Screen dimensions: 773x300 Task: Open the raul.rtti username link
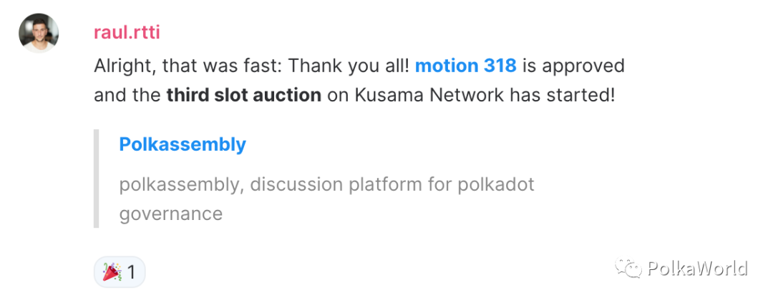(x=127, y=33)
